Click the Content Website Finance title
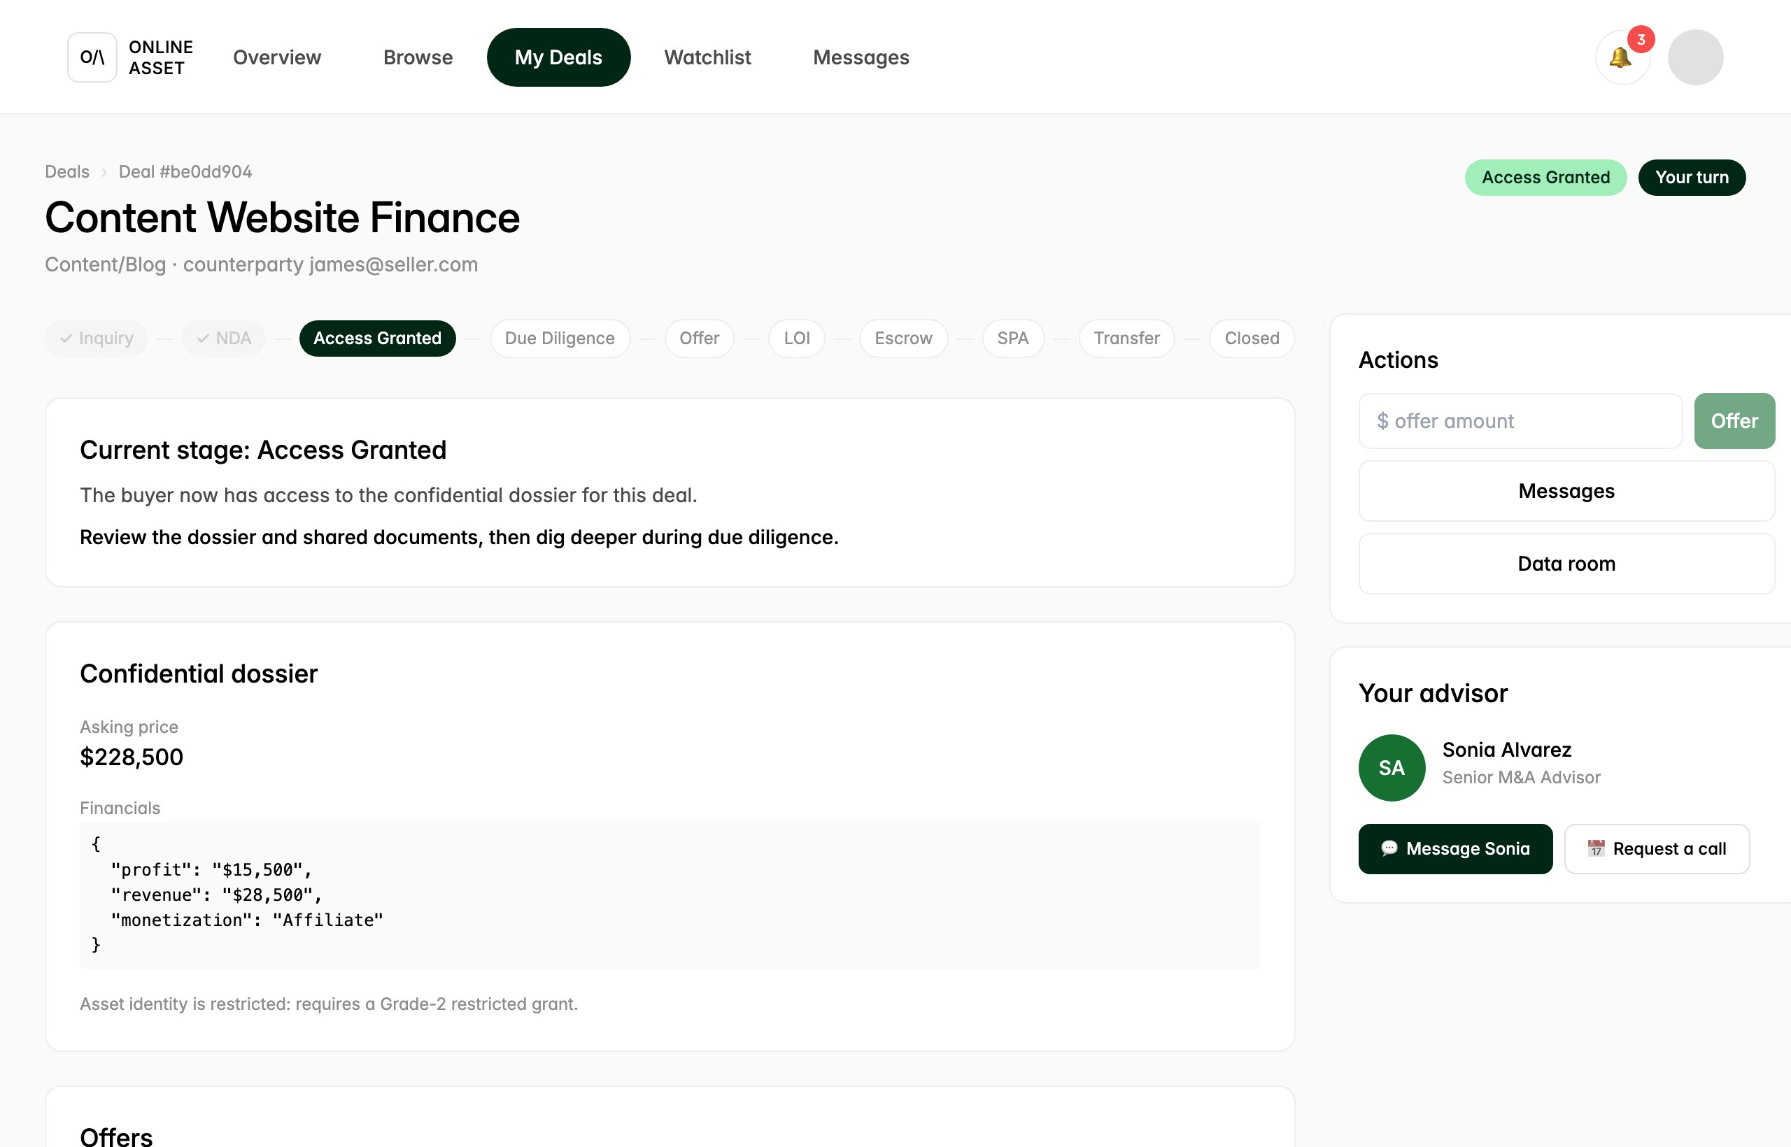 tap(283, 218)
